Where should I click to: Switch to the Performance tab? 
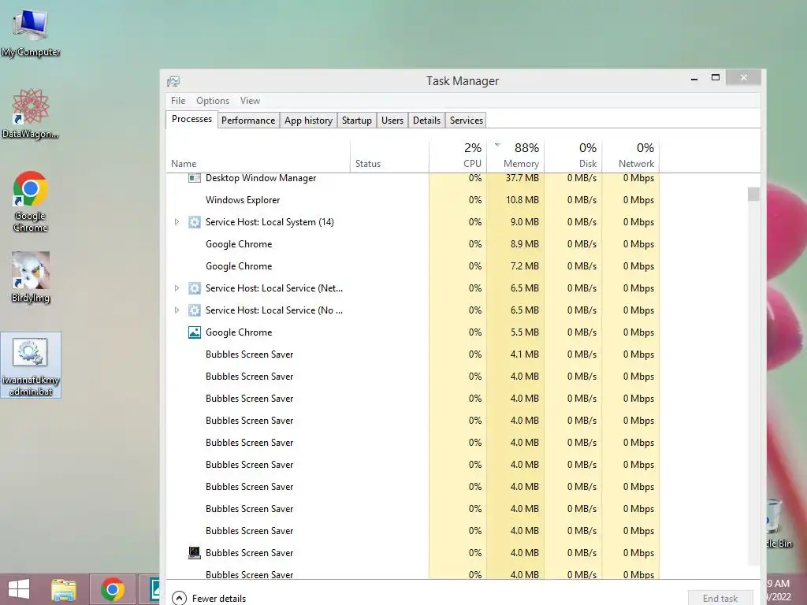[248, 121]
